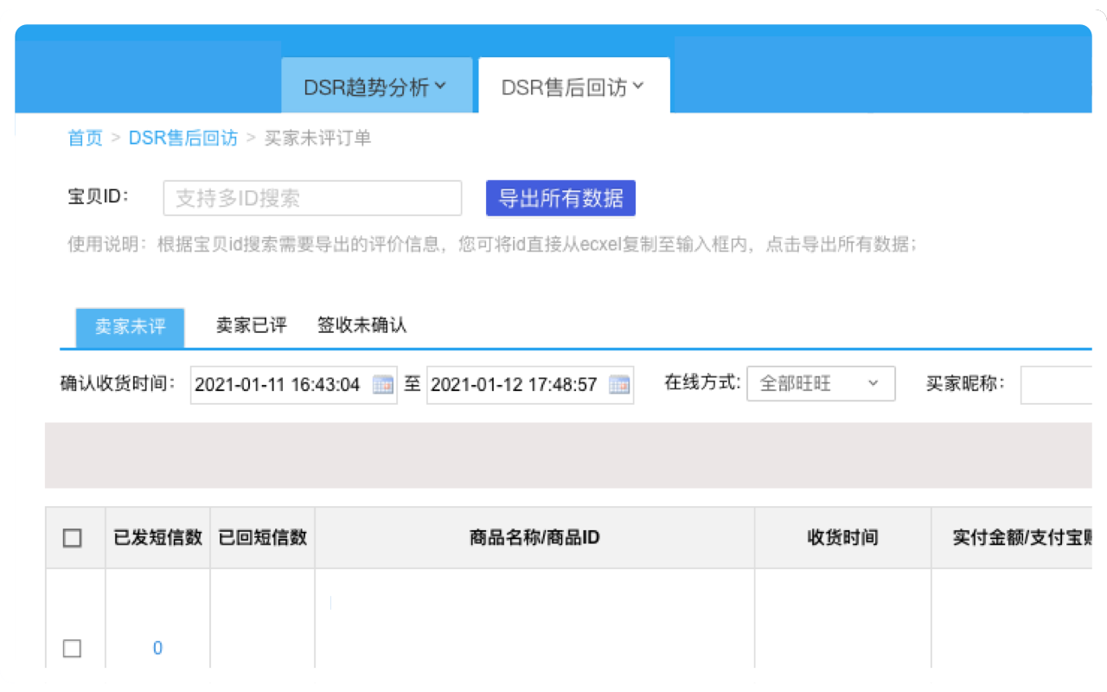This screenshot has width=1107, height=692.
Task: Click the 已回短信数 column header
Action: click(x=263, y=537)
